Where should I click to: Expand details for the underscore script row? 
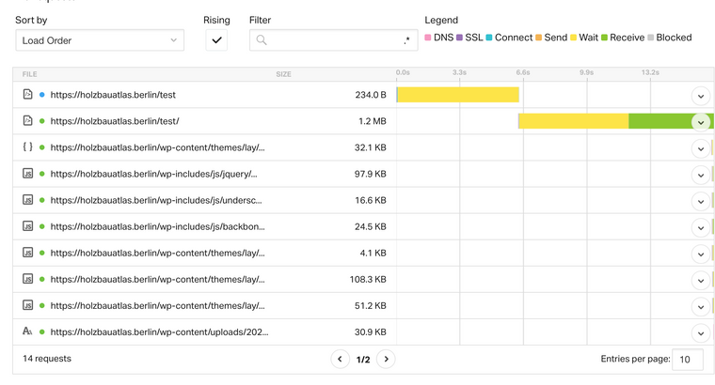coord(700,201)
